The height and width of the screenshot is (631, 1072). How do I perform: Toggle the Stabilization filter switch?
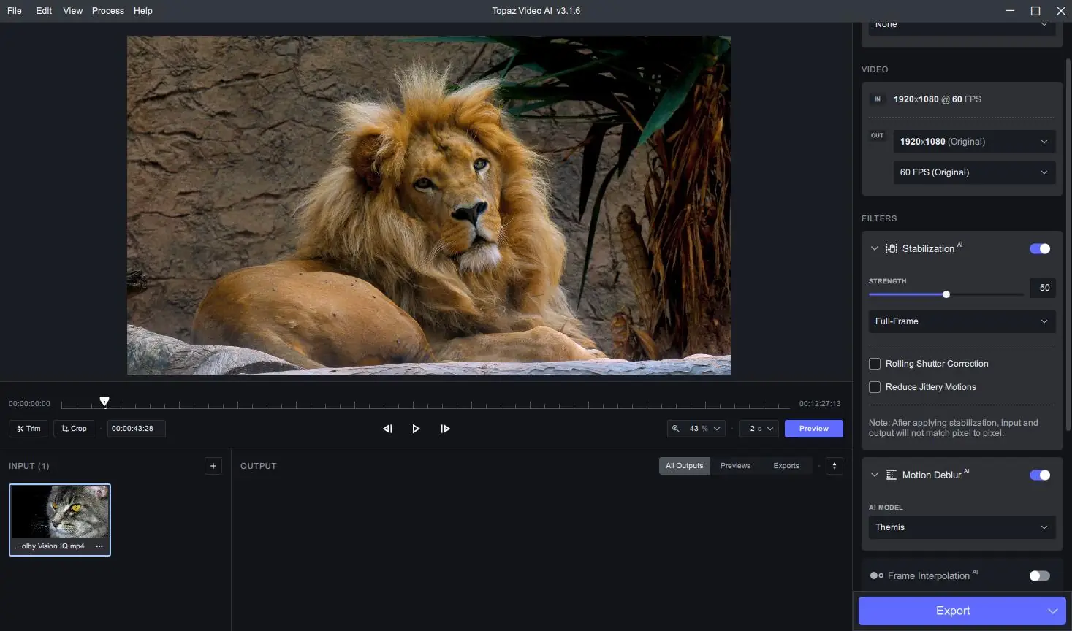click(1040, 248)
